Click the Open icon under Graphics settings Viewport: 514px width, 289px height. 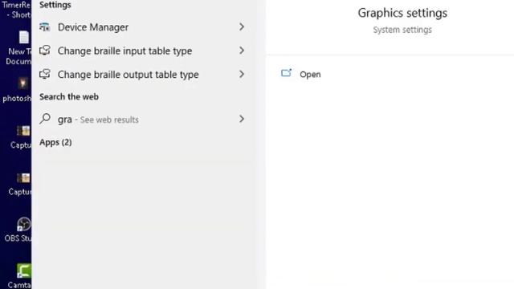[286, 73]
